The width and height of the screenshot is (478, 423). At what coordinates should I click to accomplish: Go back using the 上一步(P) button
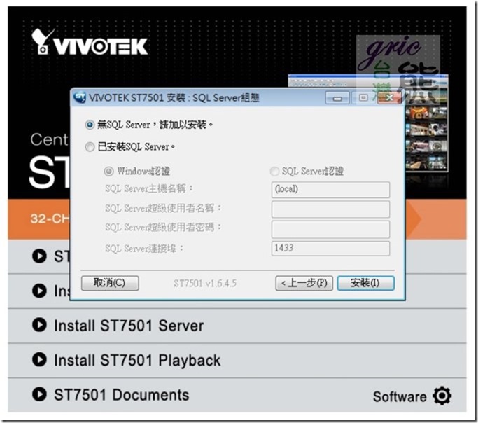coord(304,283)
